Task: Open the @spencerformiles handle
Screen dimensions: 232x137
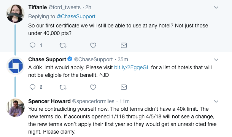Action: click(93, 101)
